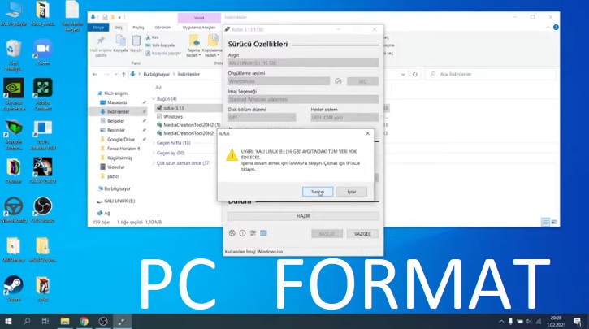Click the Ara: İndirilenler search box

click(x=490, y=75)
